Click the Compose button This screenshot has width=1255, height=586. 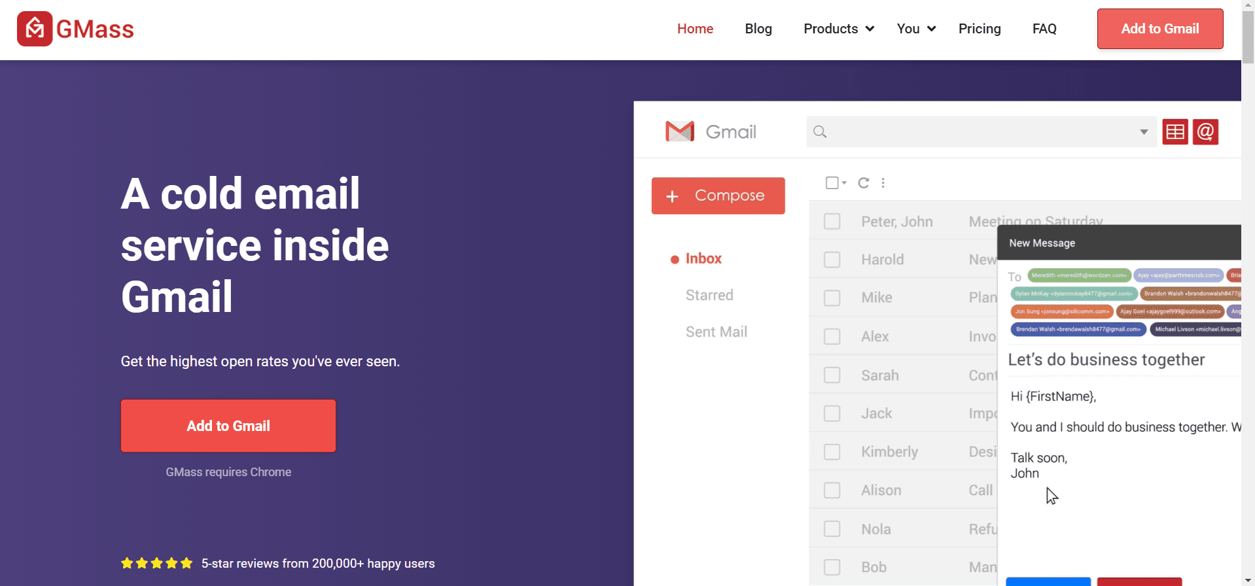[718, 196]
